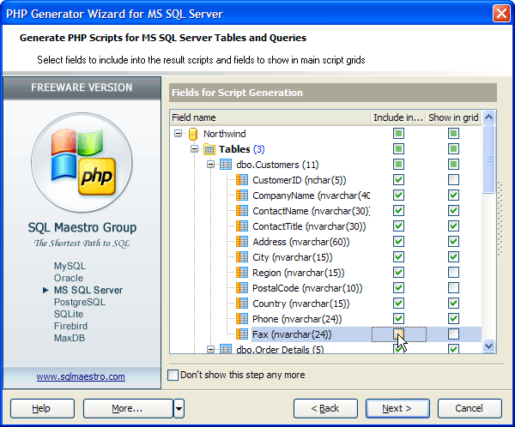Click the Northwind database icon
Viewport: 515px width, 427px height.
(193, 134)
